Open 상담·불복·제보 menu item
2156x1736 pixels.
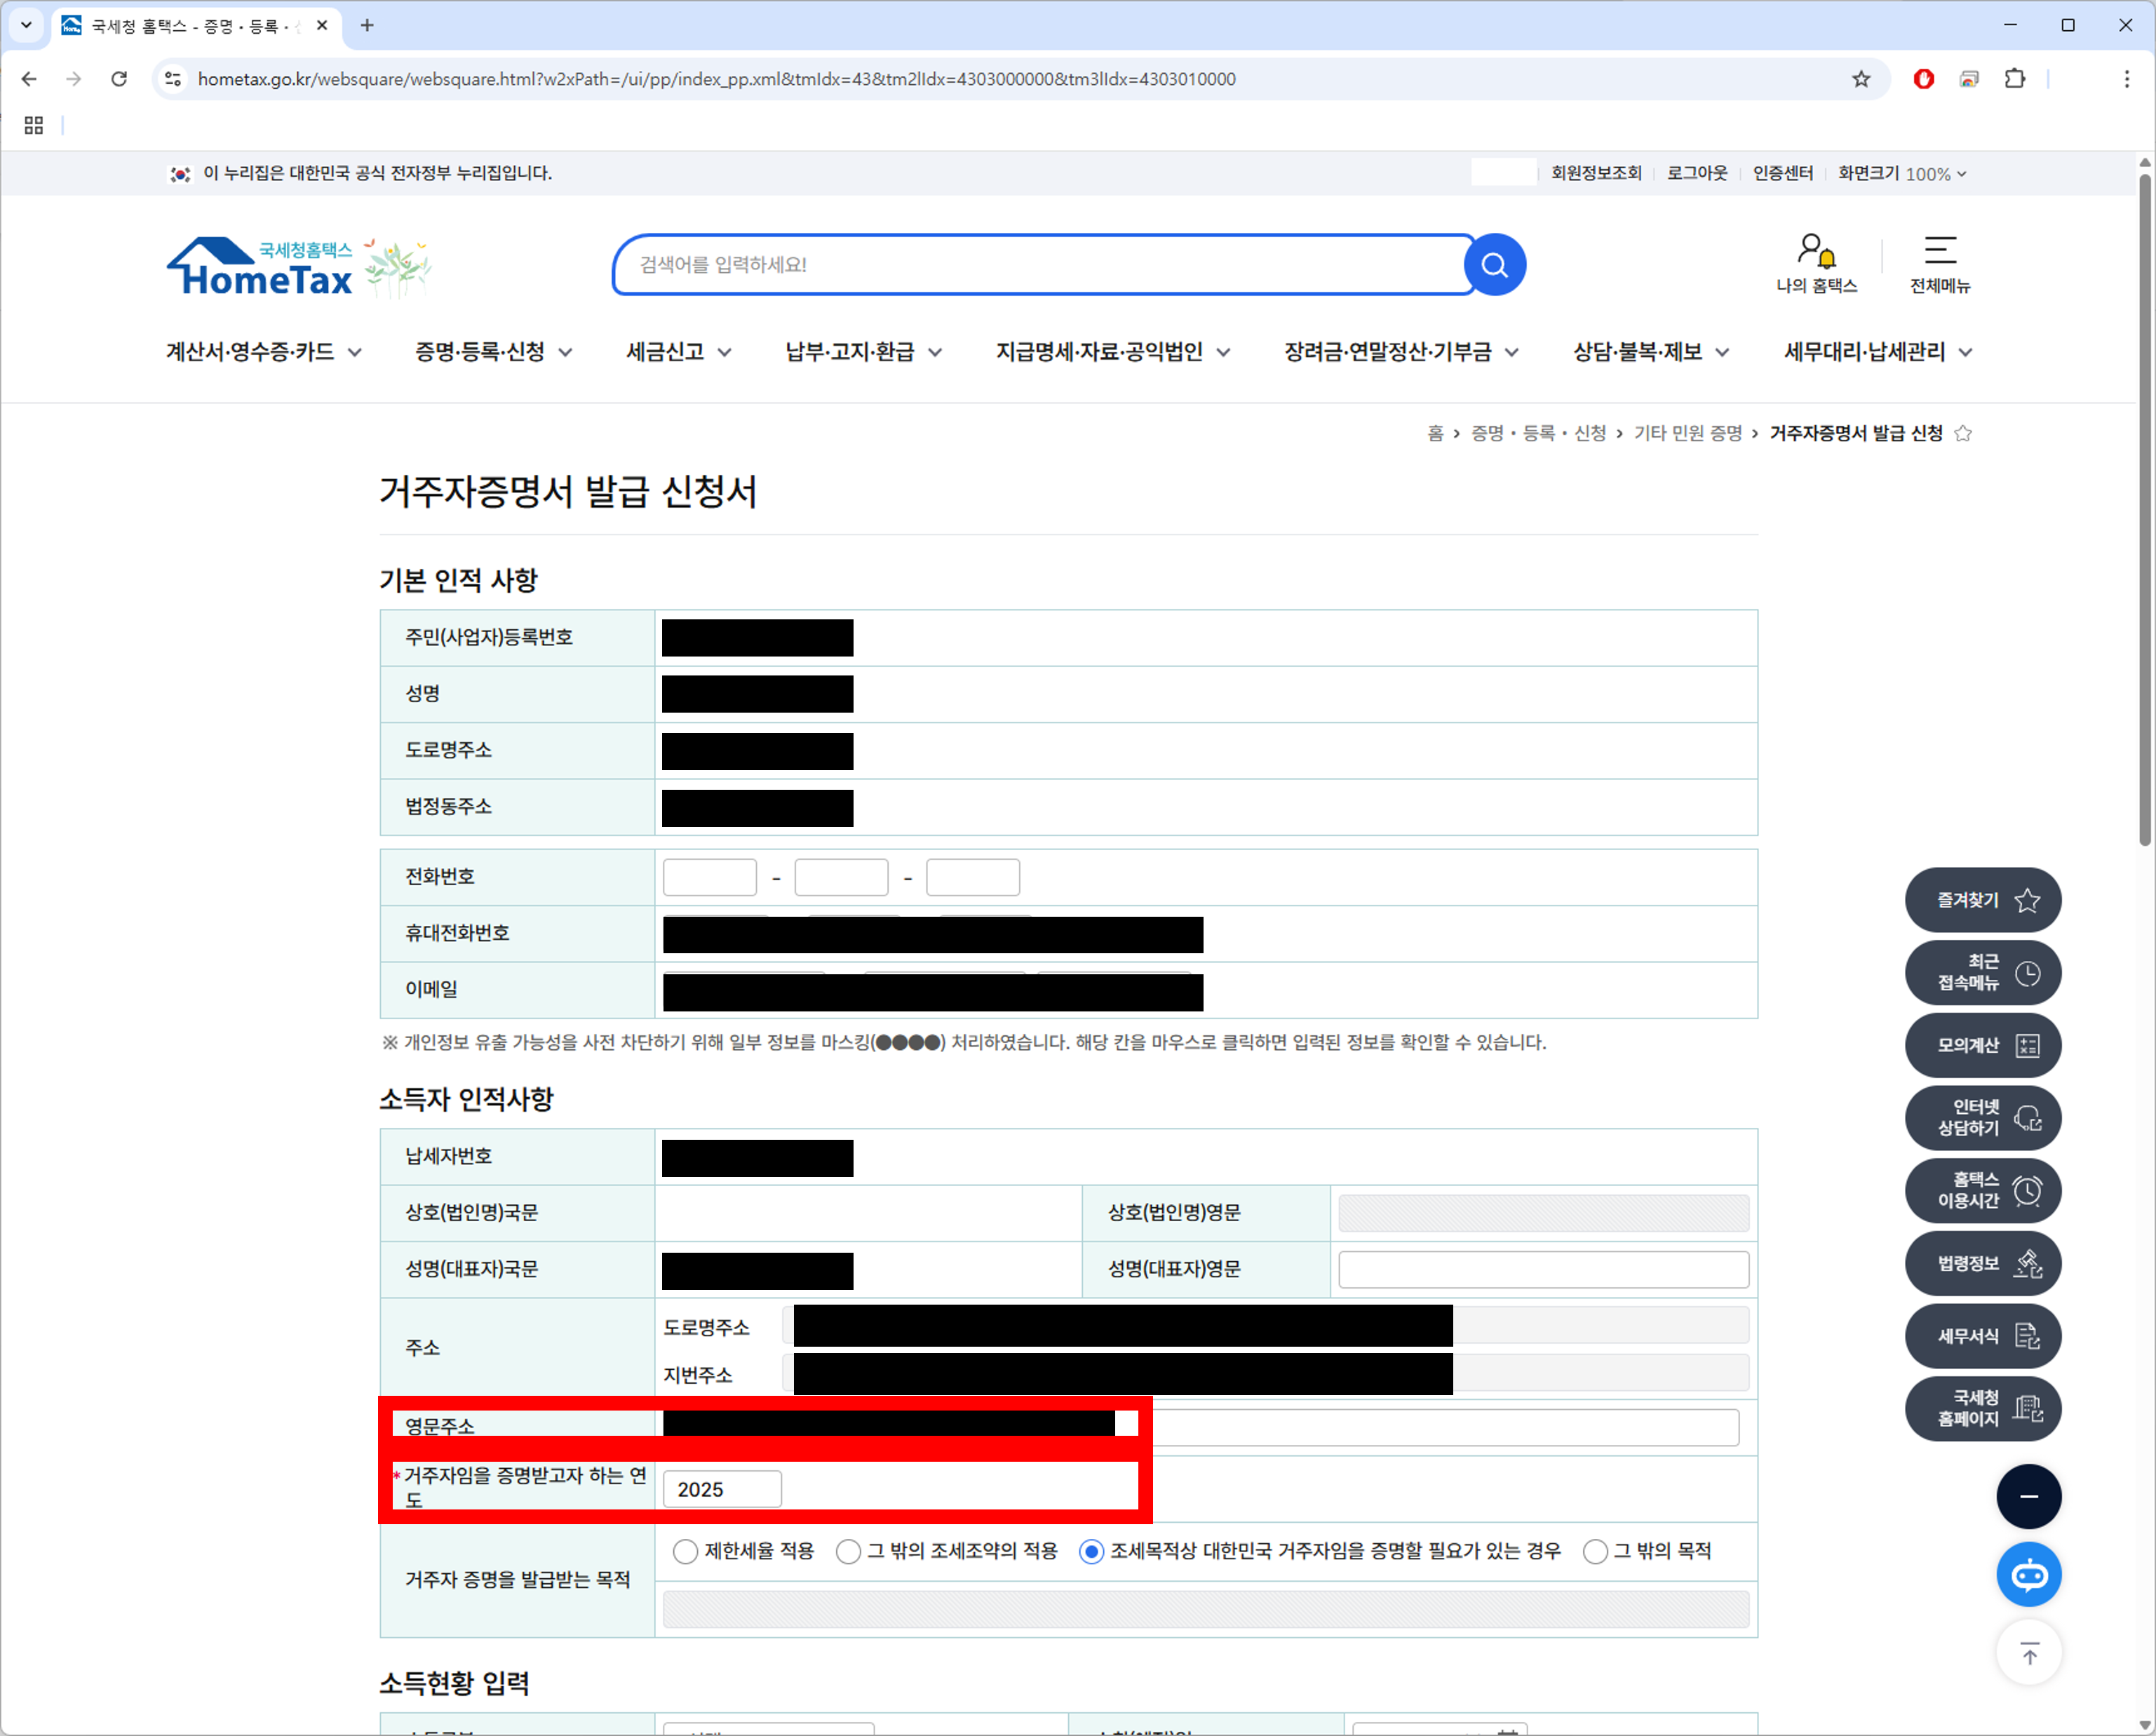(x=1650, y=352)
